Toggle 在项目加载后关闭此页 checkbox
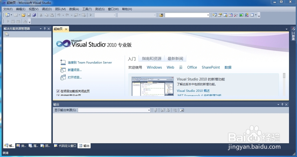Viewport: 297px width, 157px height. click(x=58, y=91)
